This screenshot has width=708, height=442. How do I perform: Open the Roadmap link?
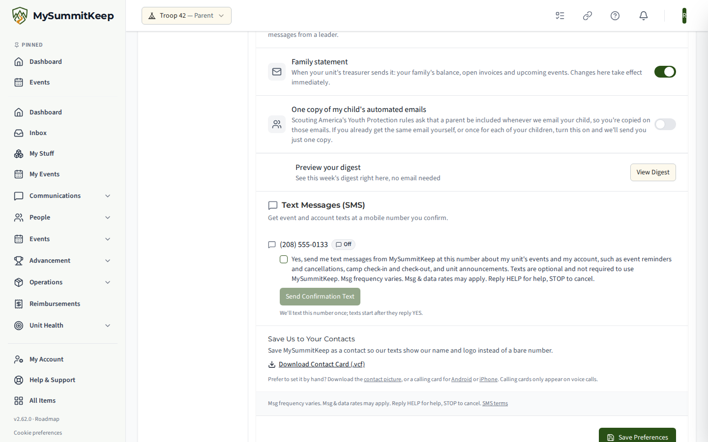pos(47,419)
